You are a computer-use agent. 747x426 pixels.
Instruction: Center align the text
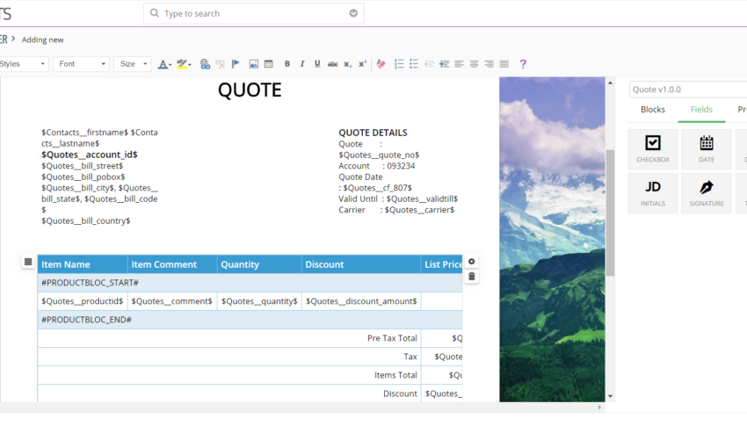coord(474,64)
